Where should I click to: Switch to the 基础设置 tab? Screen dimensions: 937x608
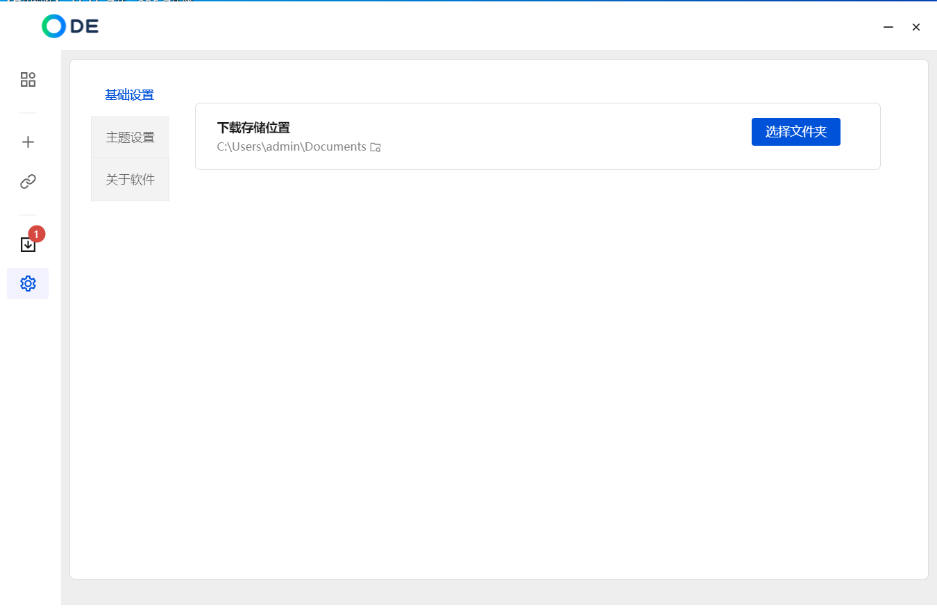[x=130, y=95]
